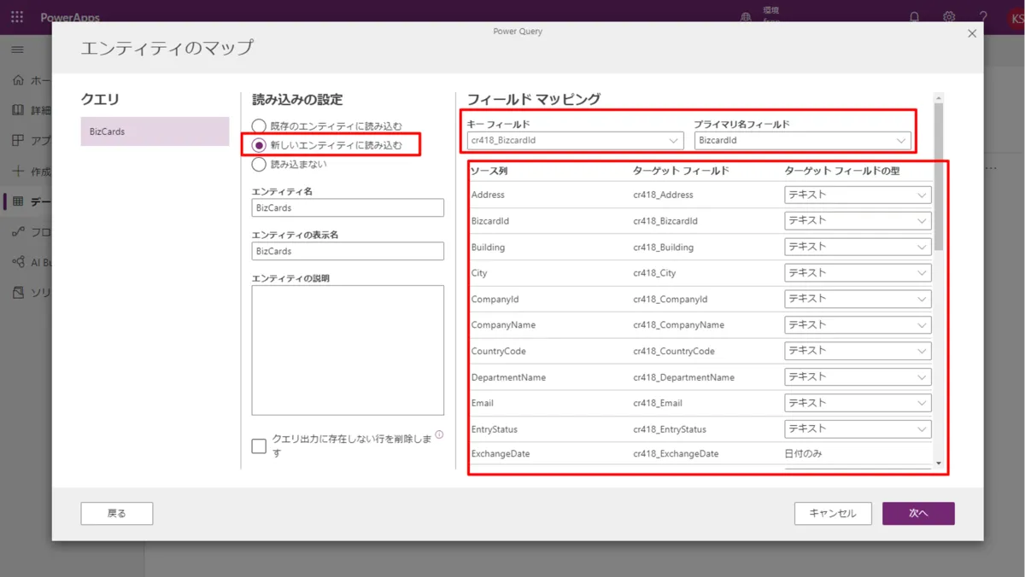Screen dimensions: 1025x577
Task: Open help with the question mark icon
Action: [984, 16]
